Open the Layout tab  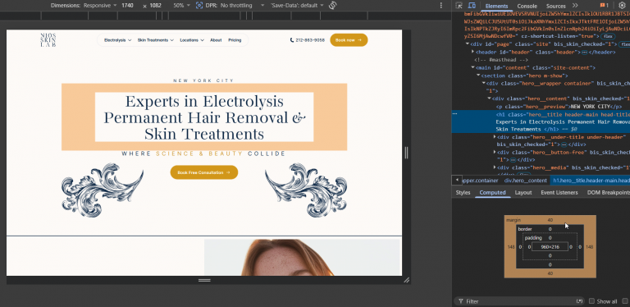pyautogui.click(x=523, y=192)
